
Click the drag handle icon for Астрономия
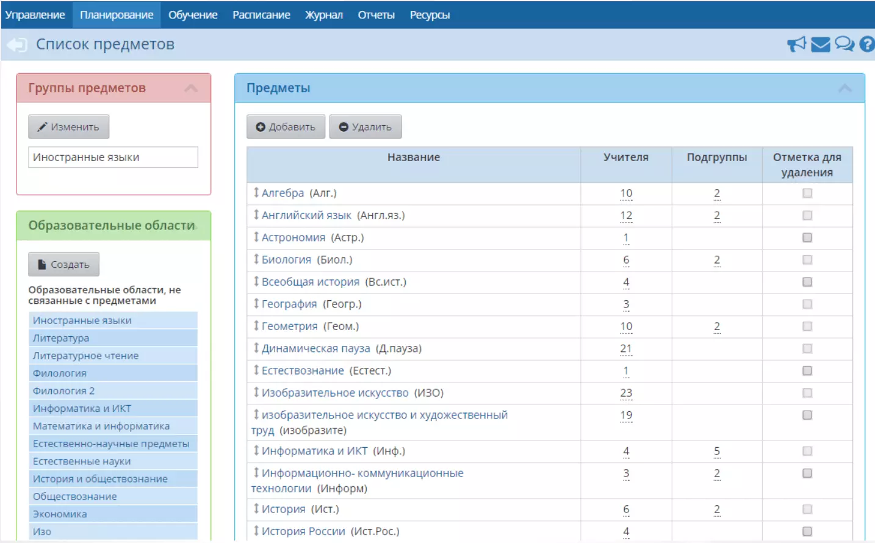point(256,237)
